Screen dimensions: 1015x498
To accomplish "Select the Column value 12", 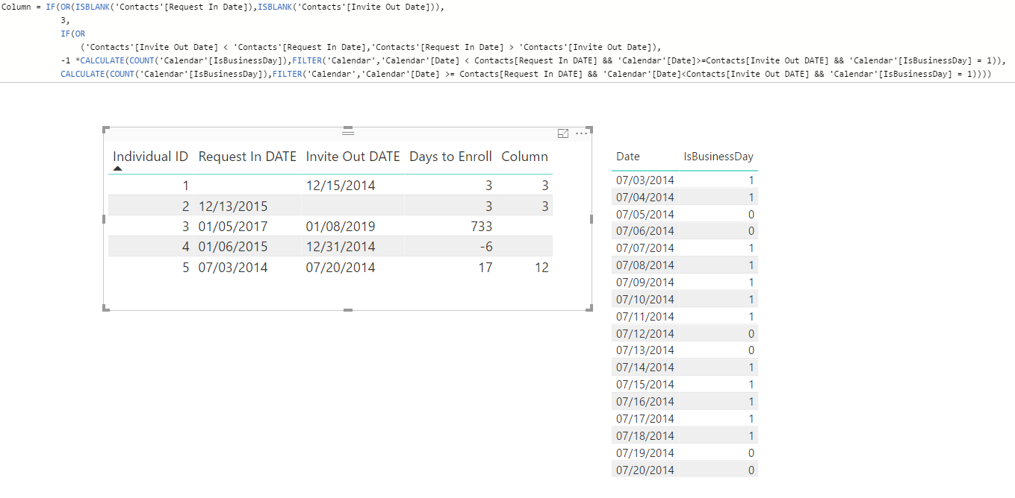I will [541, 267].
